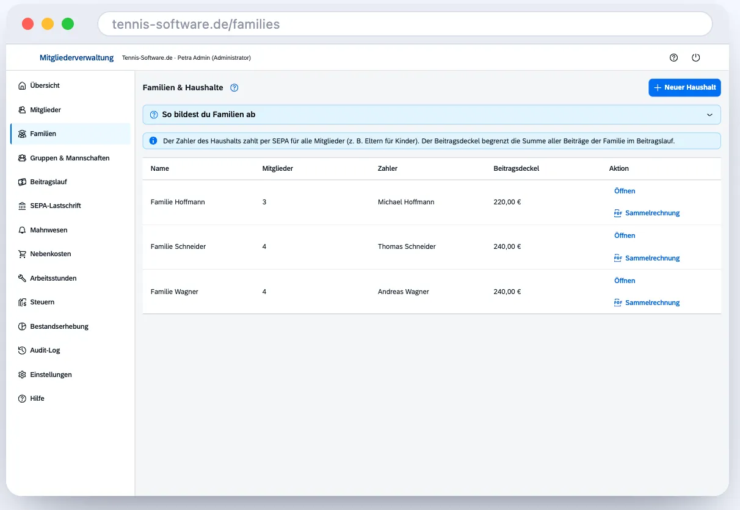Click the Mahnwesen bell icon
This screenshot has width=740, height=510.
coord(22,230)
